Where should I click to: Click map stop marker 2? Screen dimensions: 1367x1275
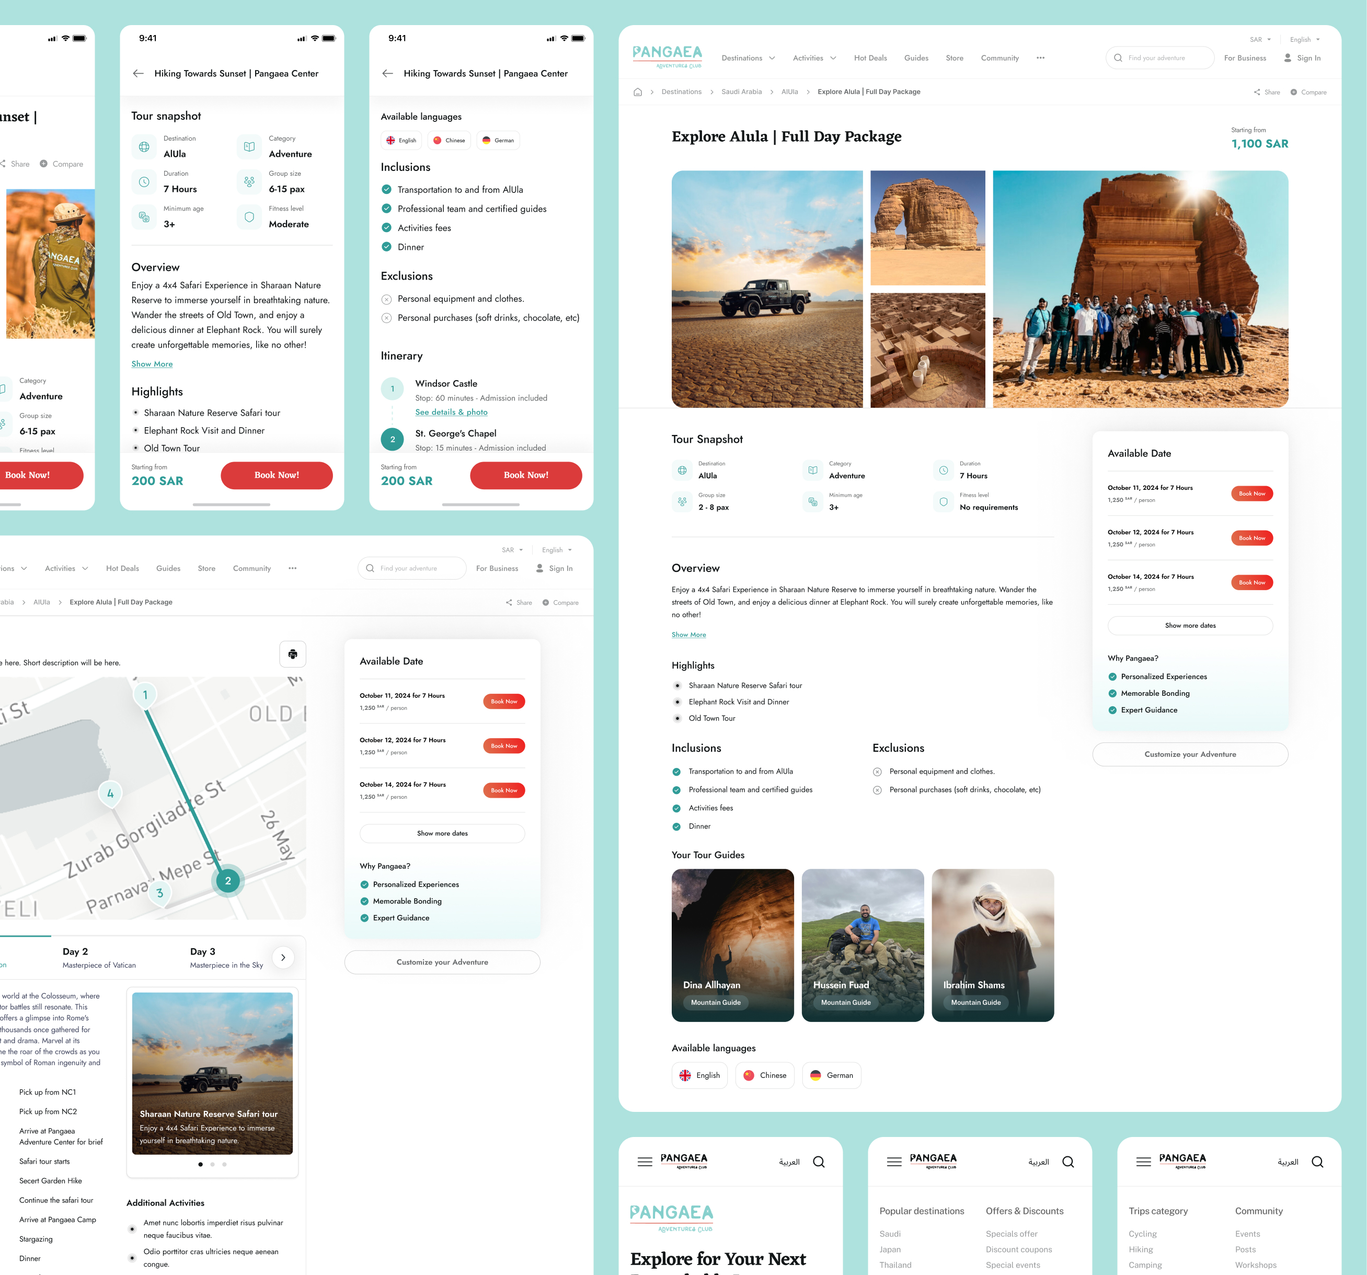click(227, 881)
